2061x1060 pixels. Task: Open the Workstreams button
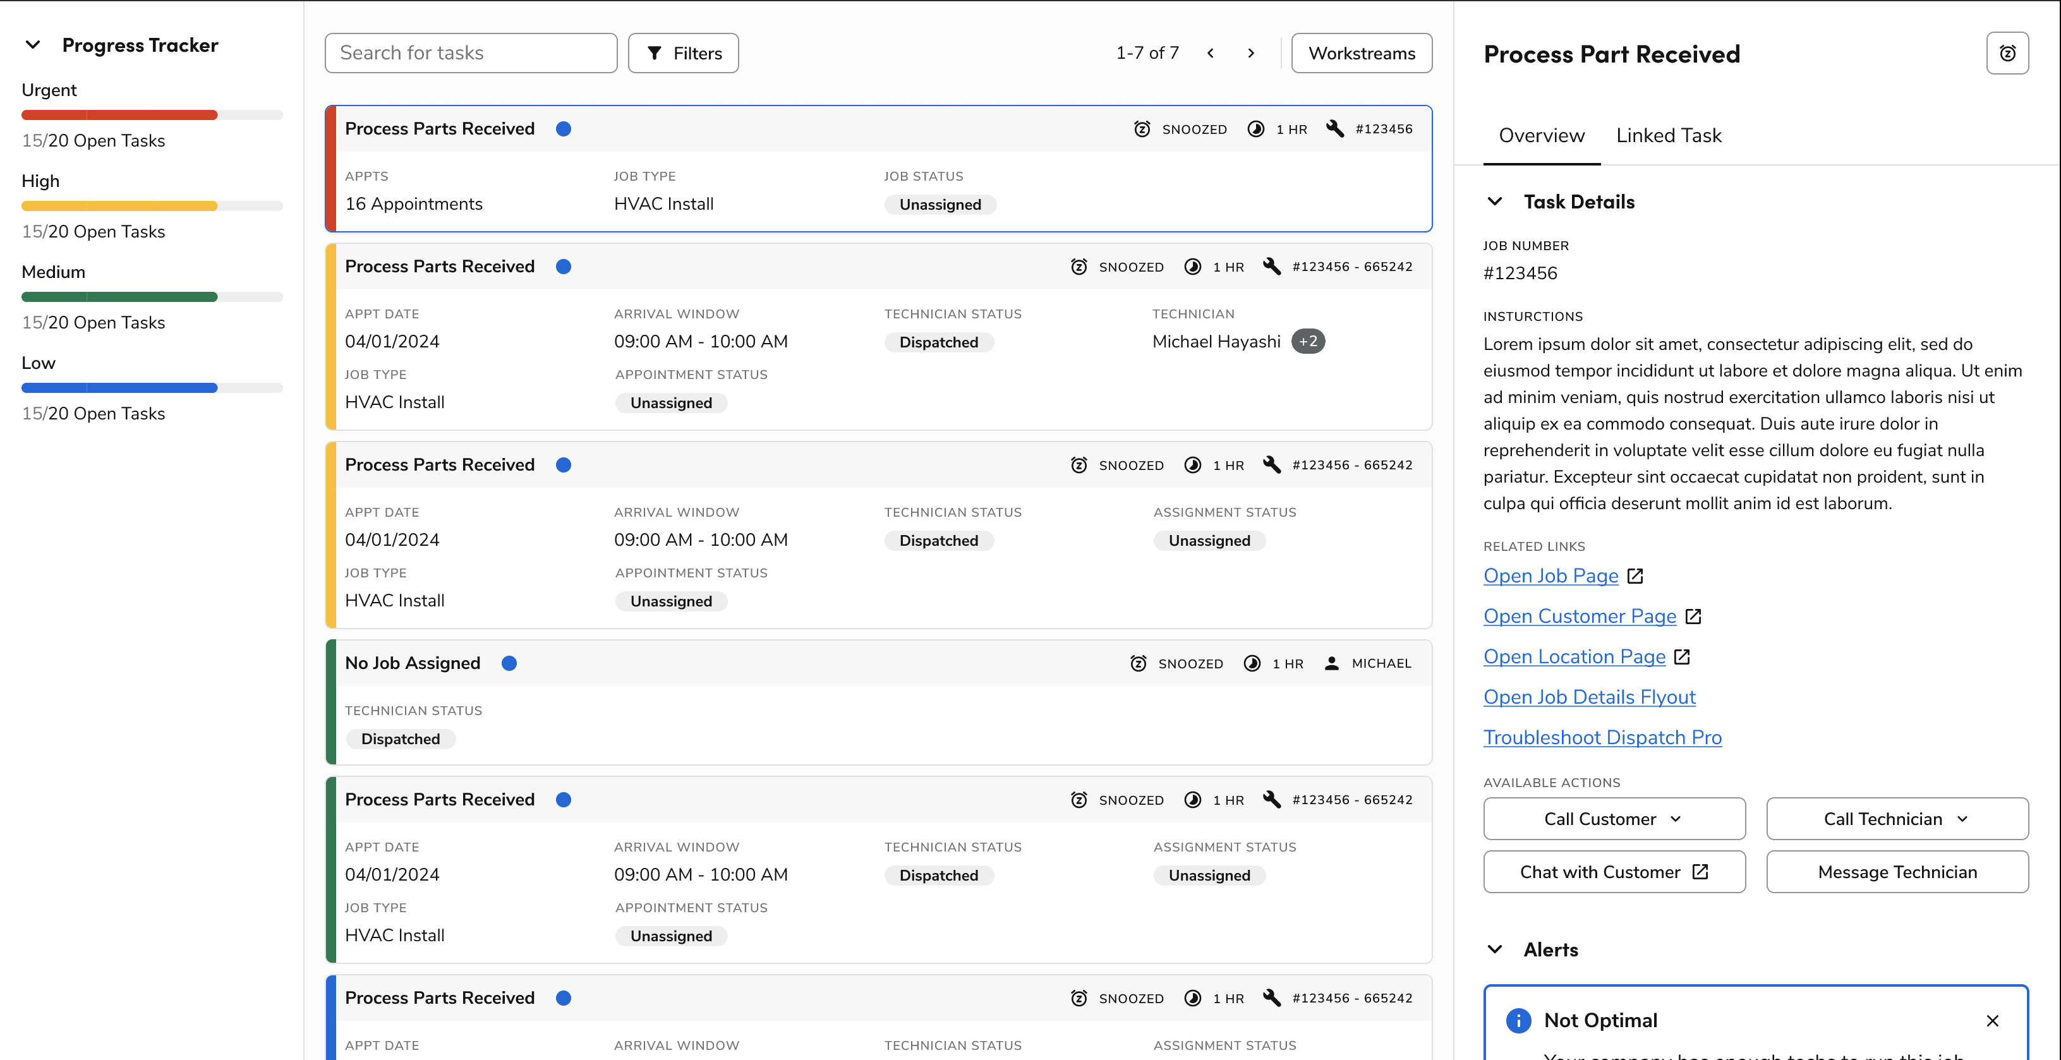point(1361,54)
